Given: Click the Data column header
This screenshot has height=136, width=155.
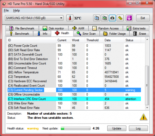Looking at the screenshot, I should tap(113, 40).
